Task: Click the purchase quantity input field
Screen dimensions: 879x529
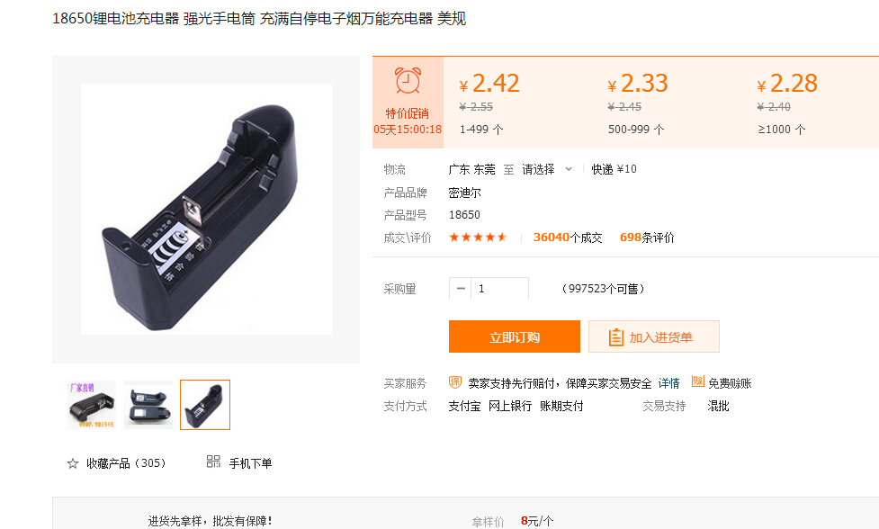Action: pyautogui.click(x=499, y=289)
